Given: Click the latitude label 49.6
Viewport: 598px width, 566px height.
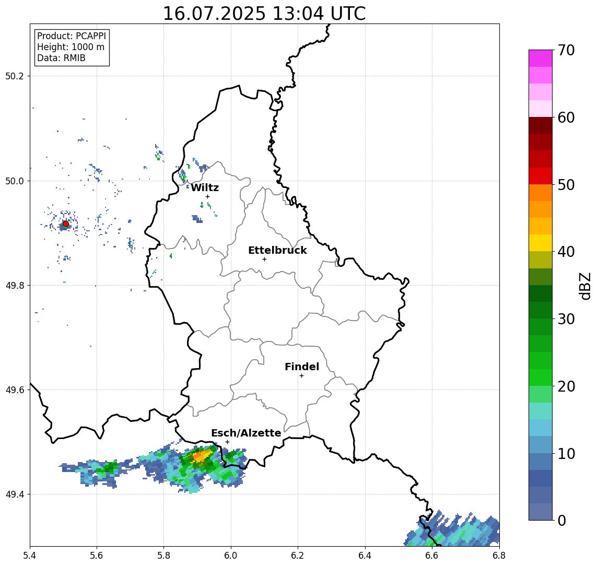Looking at the screenshot, I should pos(15,390).
